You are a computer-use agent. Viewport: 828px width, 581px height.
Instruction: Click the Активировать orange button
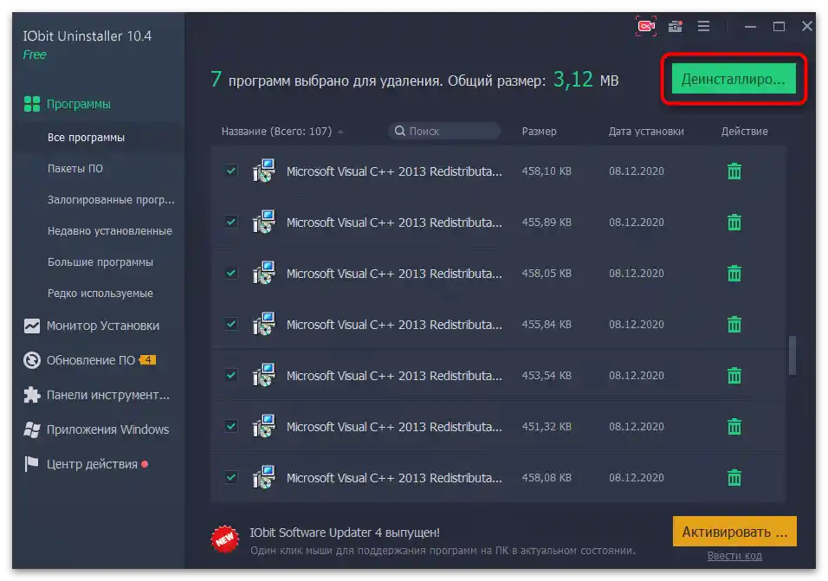734,532
